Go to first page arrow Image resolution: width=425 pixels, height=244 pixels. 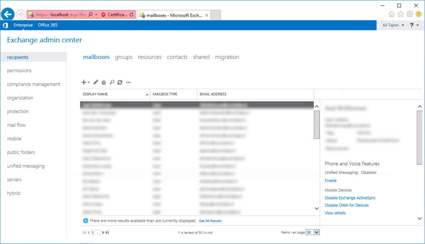click(x=84, y=233)
